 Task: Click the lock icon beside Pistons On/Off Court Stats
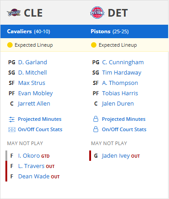96,129
